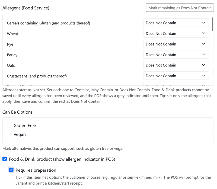Image resolution: width=217 pixels, height=189 pixels.
Task: Click the Requires preparation label
Action: tap(36, 170)
